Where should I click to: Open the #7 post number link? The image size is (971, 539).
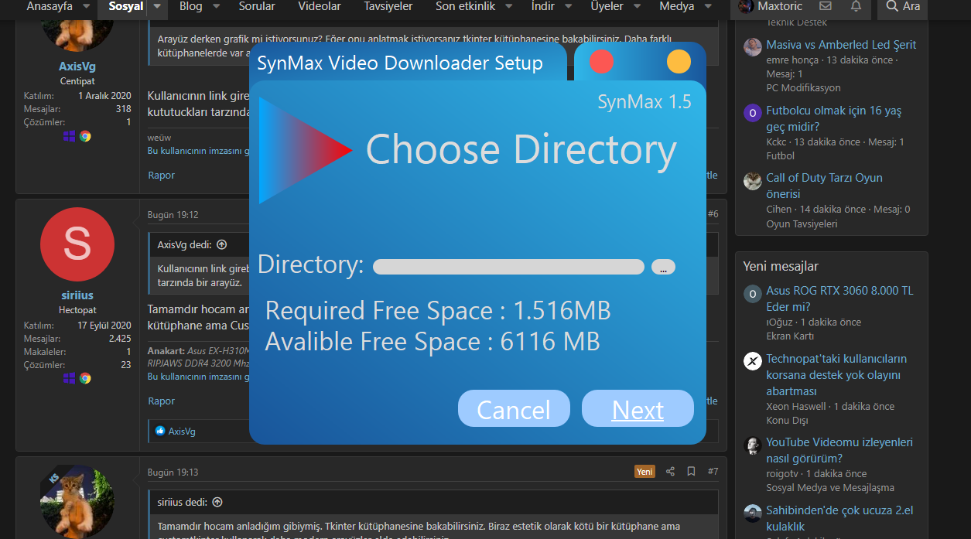click(713, 472)
